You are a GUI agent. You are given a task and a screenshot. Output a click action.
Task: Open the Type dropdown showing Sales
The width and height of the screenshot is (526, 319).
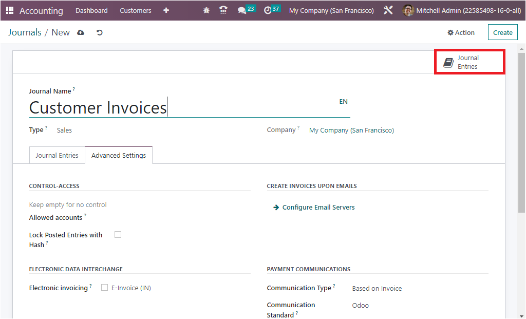coord(64,130)
